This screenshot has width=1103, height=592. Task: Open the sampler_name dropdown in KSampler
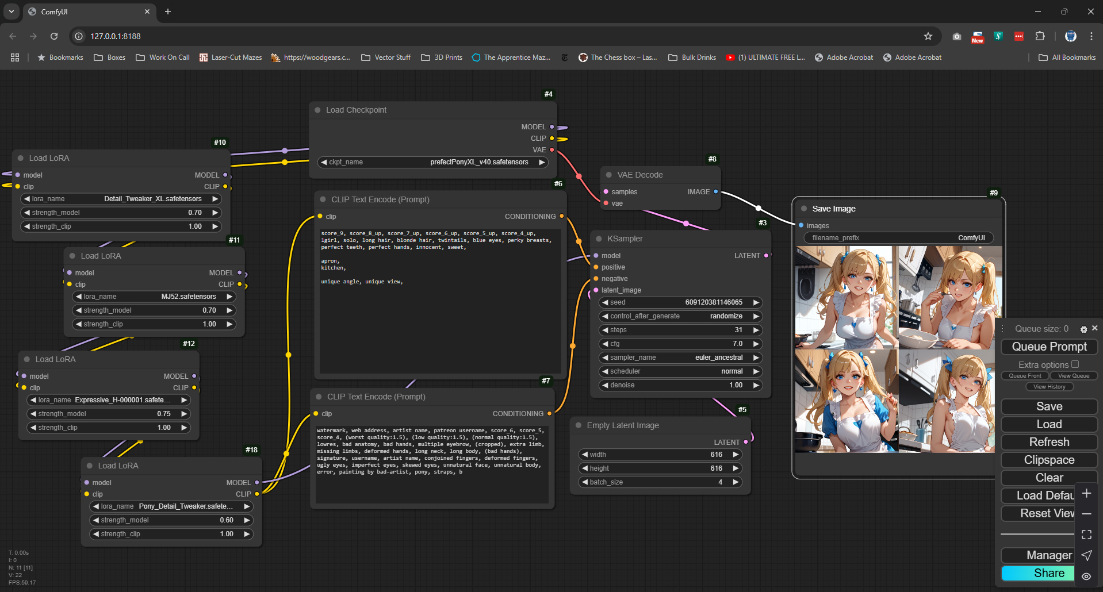tap(680, 357)
